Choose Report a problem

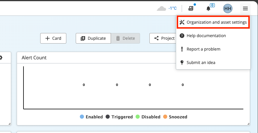click(x=203, y=49)
